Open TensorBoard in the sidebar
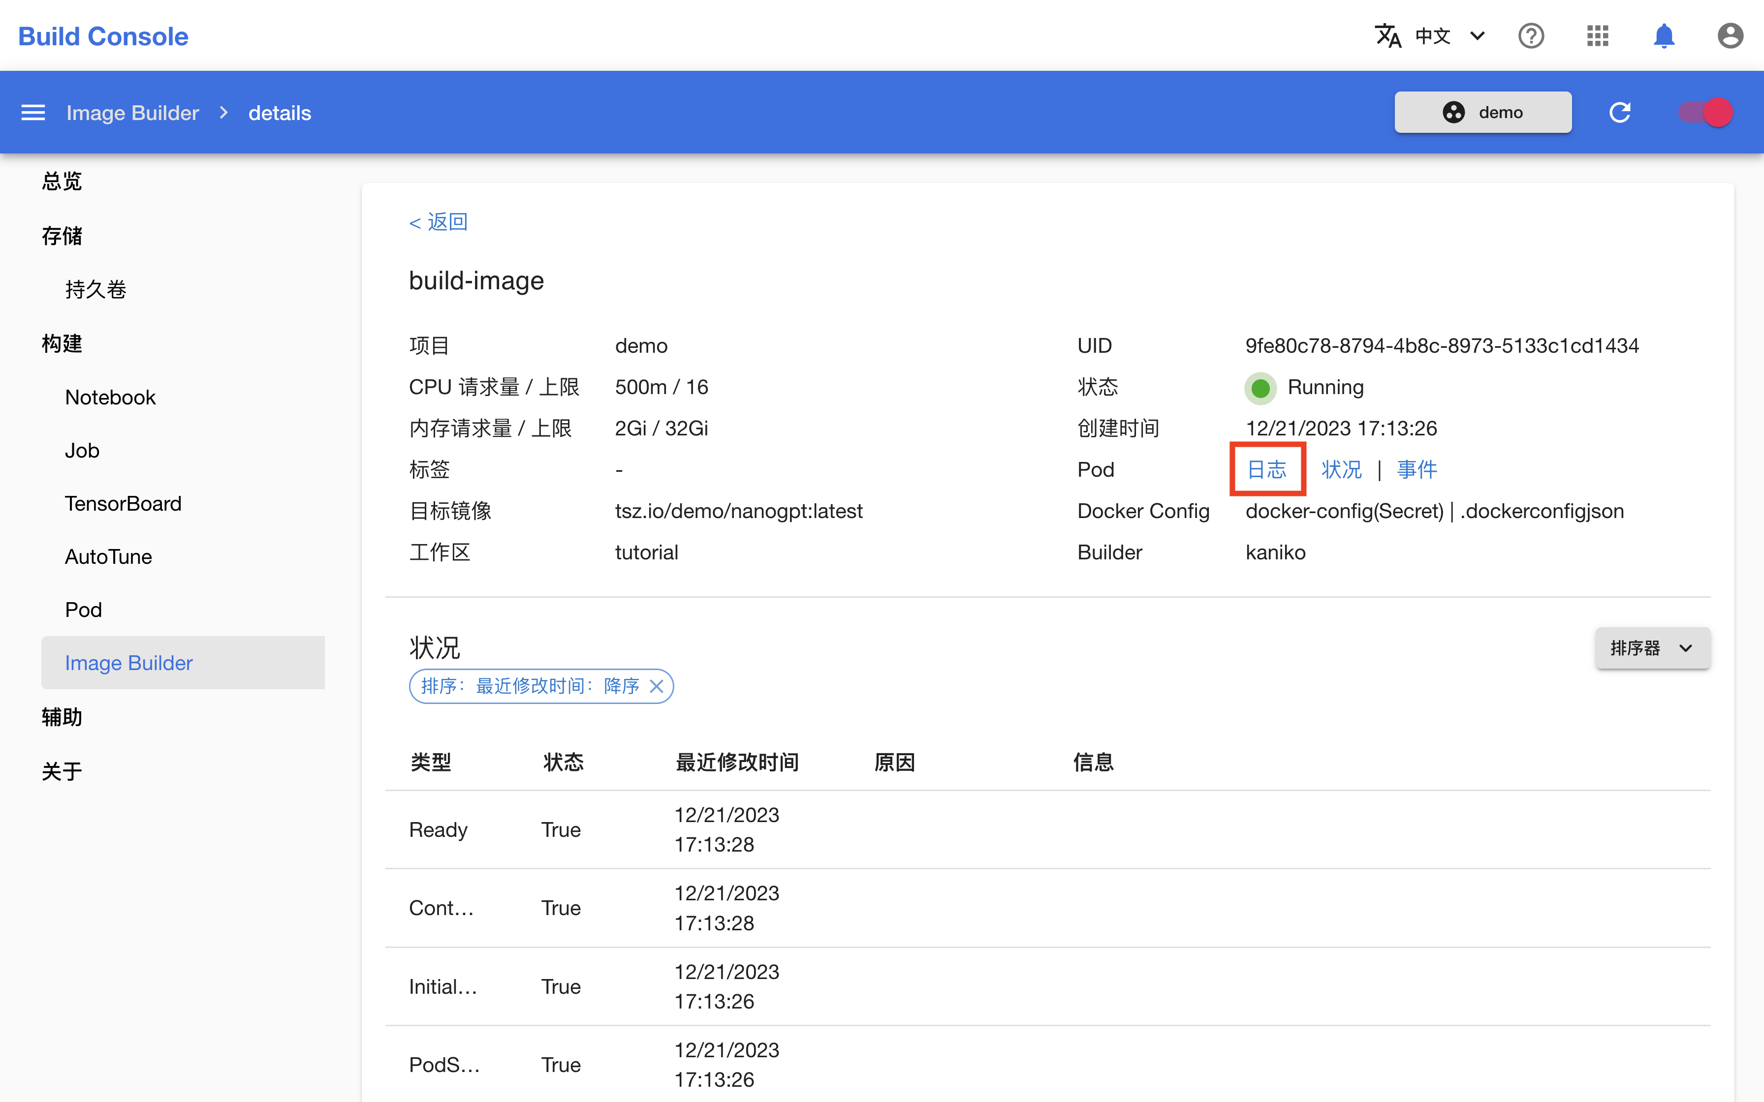The width and height of the screenshot is (1764, 1102). pos(123,504)
